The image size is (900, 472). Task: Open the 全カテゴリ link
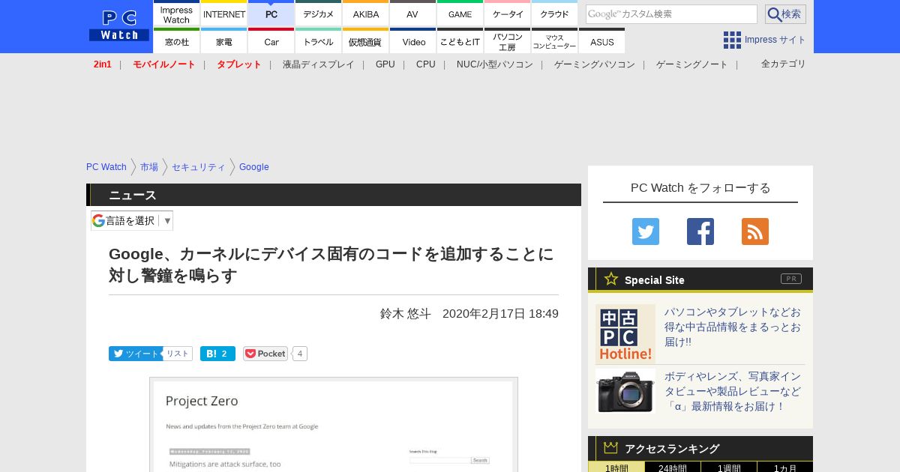pos(784,64)
